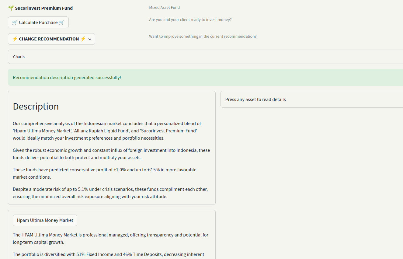Click the 'Mixed Asset Fund' label
Image resolution: width=403 pixels, height=259 pixels.
point(164,8)
